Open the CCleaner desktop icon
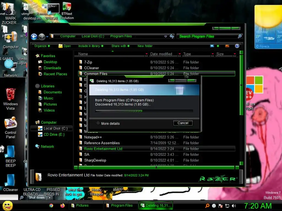Screen dimensions: 282x211 (10, 183)
